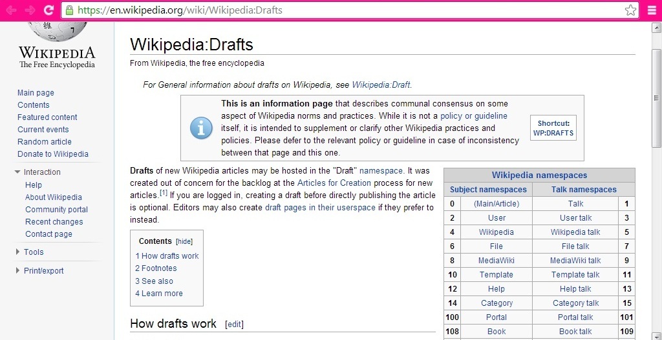Hide the Contents box

(x=184, y=241)
